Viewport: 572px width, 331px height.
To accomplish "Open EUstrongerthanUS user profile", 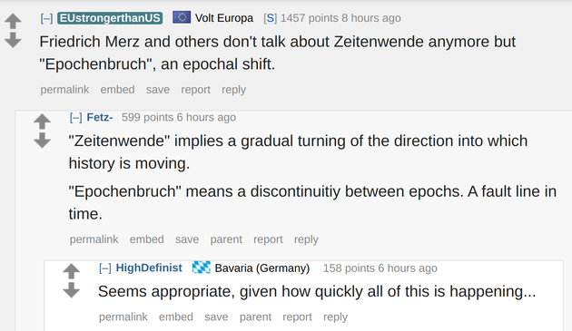I will tap(110, 18).
